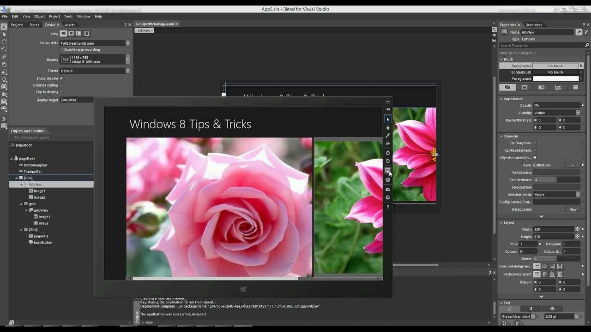Select the Selection arrow tool in left toolbar

click(4, 27)
